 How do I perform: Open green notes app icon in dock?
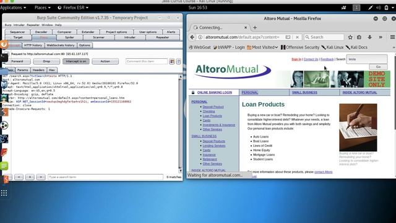[4, 166]
